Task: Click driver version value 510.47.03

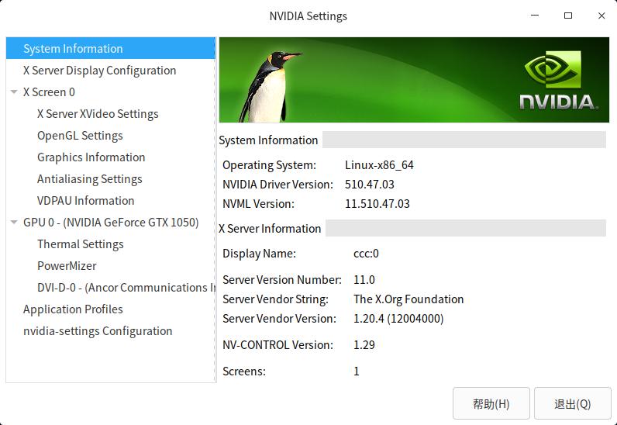Action: click(370, 185)
